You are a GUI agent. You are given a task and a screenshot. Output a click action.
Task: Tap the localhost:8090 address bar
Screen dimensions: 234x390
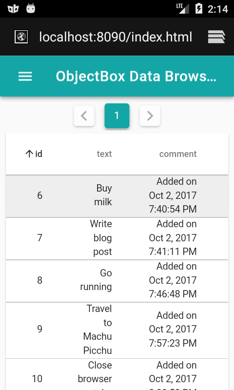pyautogui.click(x=116, y=37)
